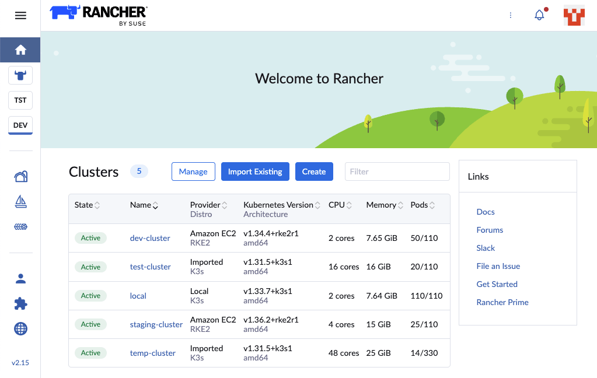Click the Links panel heading

(478, 177)
